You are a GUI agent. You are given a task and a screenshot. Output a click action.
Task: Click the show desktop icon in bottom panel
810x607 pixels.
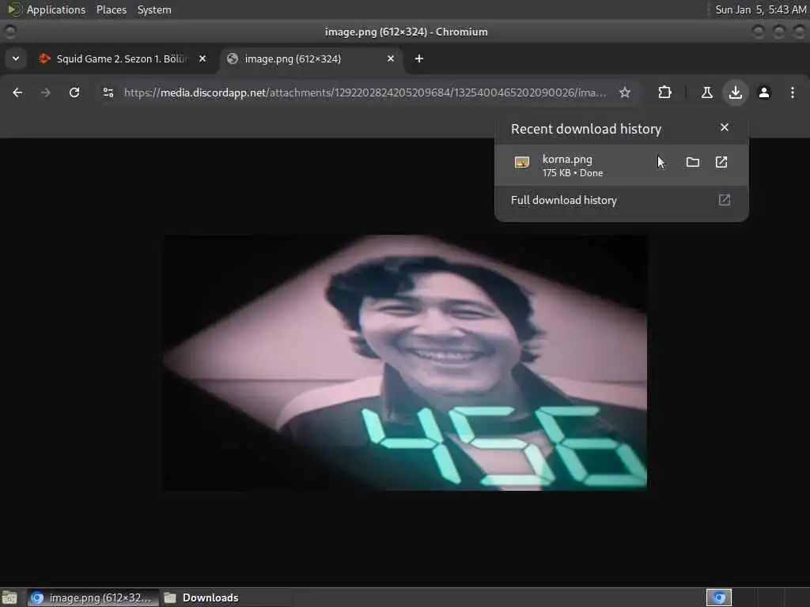point(9,598)
